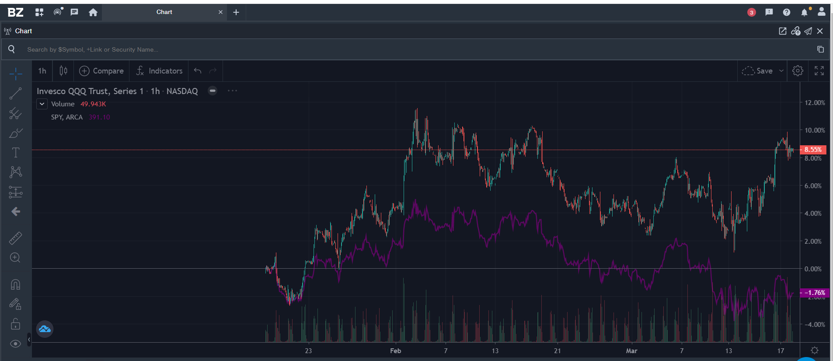
Task: Open the user account menu
Action: (822, 12)
